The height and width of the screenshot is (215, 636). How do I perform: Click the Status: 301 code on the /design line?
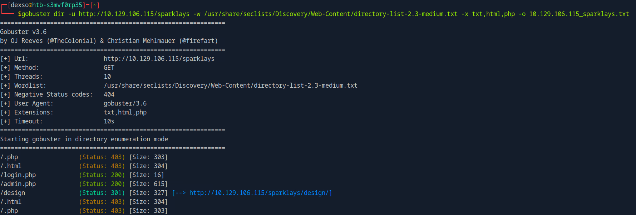(x=102, y=193)
